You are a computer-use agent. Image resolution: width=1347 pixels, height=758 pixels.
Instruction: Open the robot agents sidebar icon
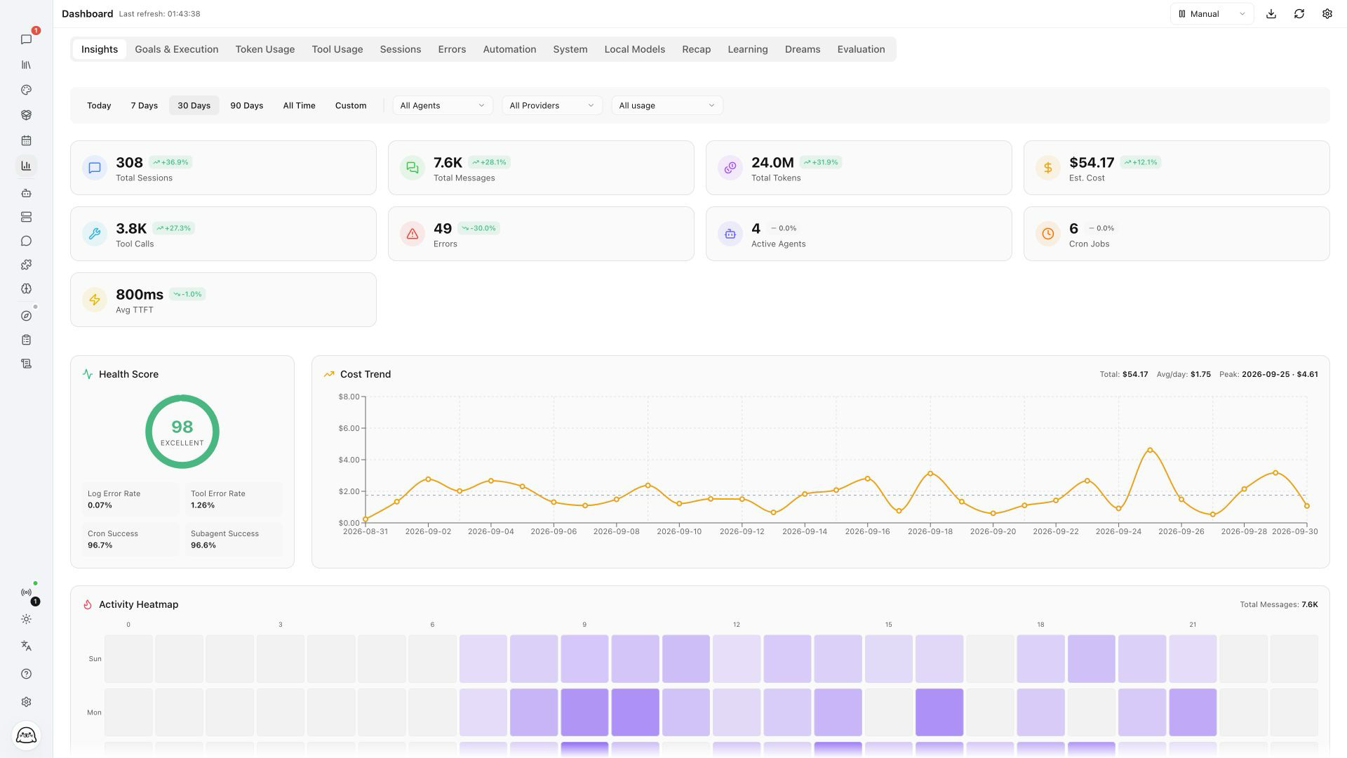click(27, 193)
